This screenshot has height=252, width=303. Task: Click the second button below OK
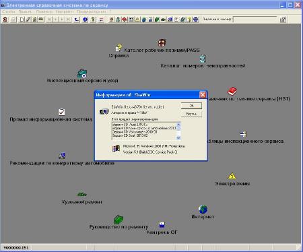tap(191, 114)
